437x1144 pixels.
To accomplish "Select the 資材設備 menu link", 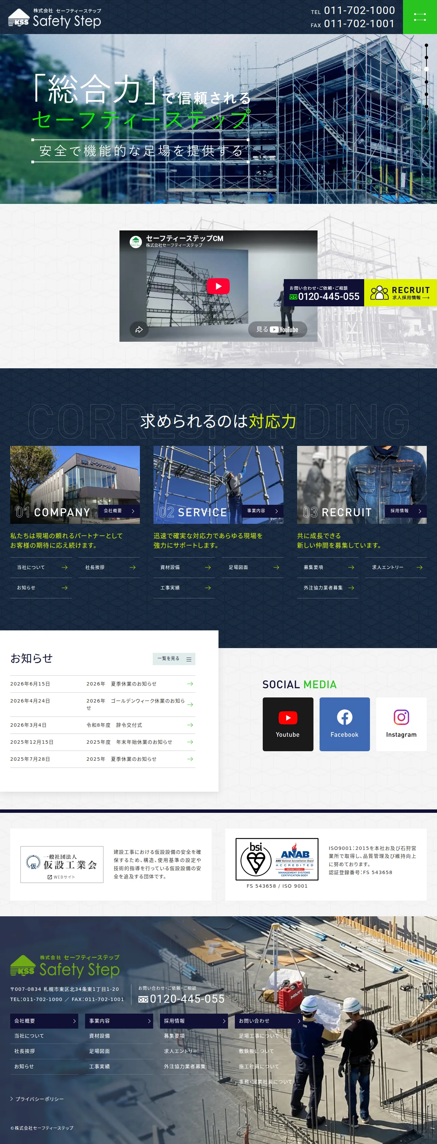I will pos(184,567).
